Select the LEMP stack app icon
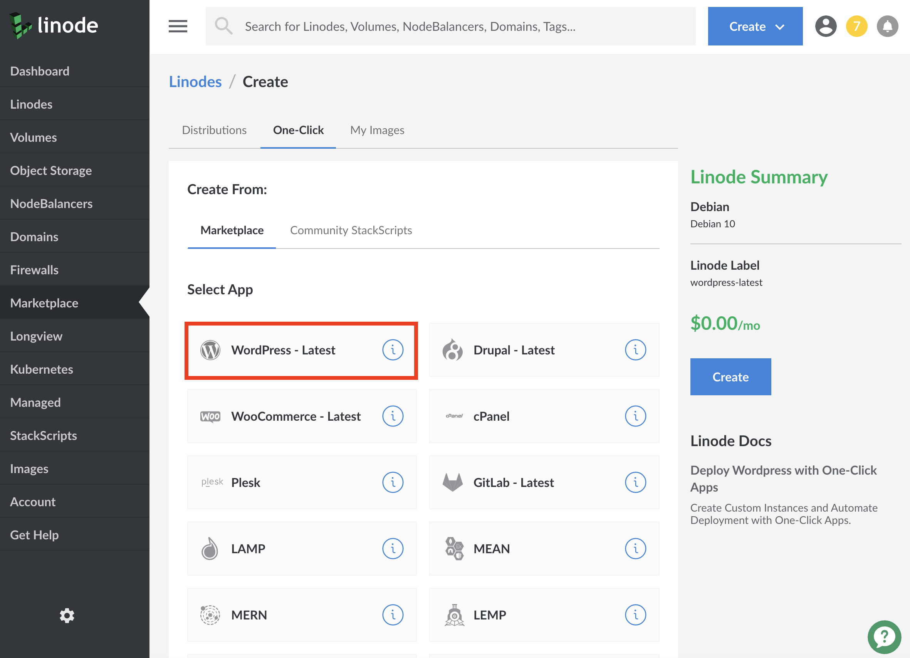The width and height of the screenshot is (910, 658). (x=452, y=614)
